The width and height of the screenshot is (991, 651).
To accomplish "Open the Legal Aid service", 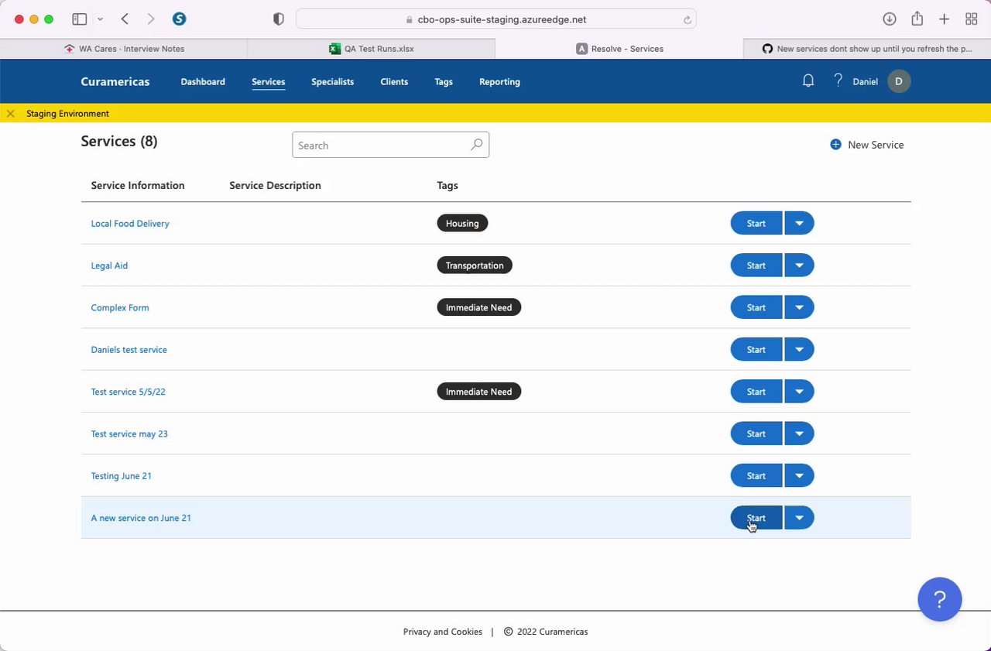I will [109, 266].
